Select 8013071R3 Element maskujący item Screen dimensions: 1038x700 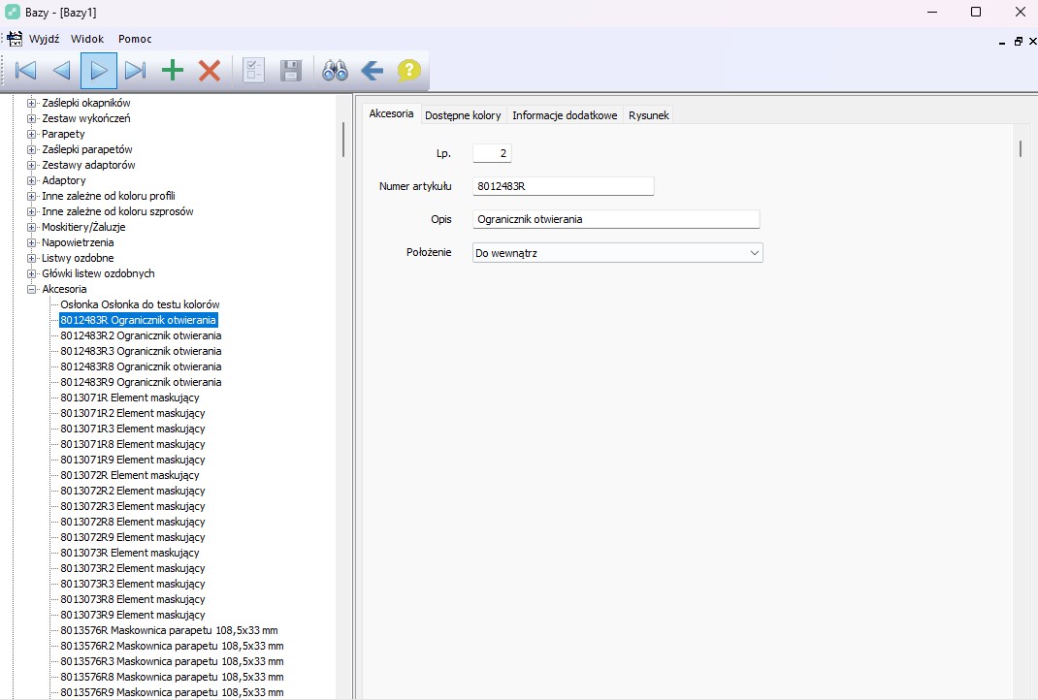tap(133, 429)
